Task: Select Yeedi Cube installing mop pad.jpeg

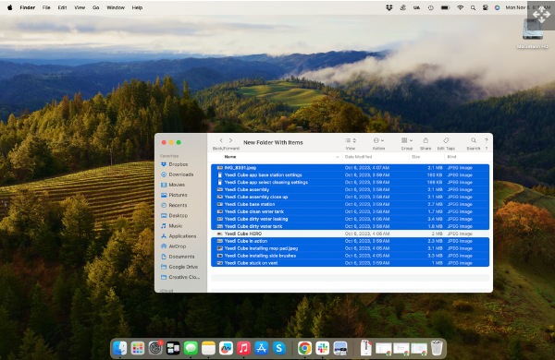Action: pos(350,248)
